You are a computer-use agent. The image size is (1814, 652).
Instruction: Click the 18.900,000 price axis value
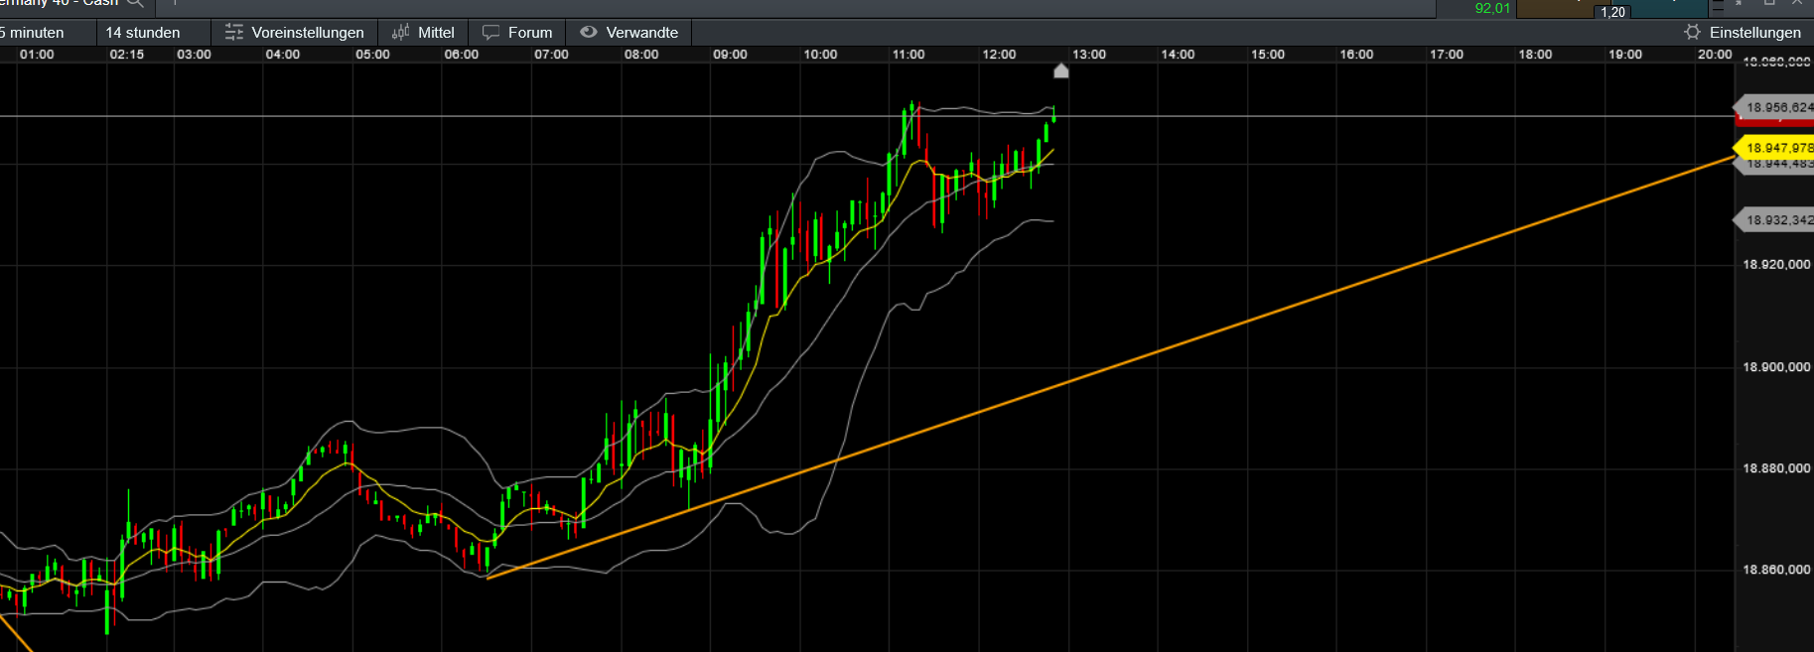coord(1777,367)
